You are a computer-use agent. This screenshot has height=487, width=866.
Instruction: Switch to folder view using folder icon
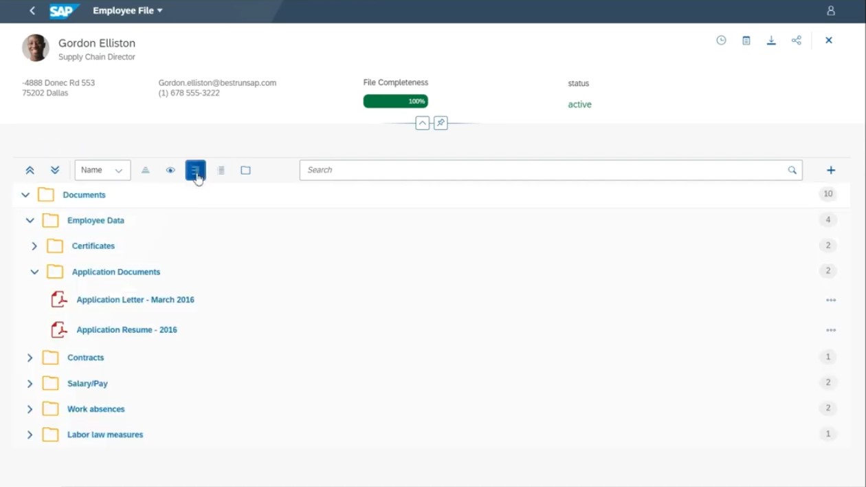[245, 170]
